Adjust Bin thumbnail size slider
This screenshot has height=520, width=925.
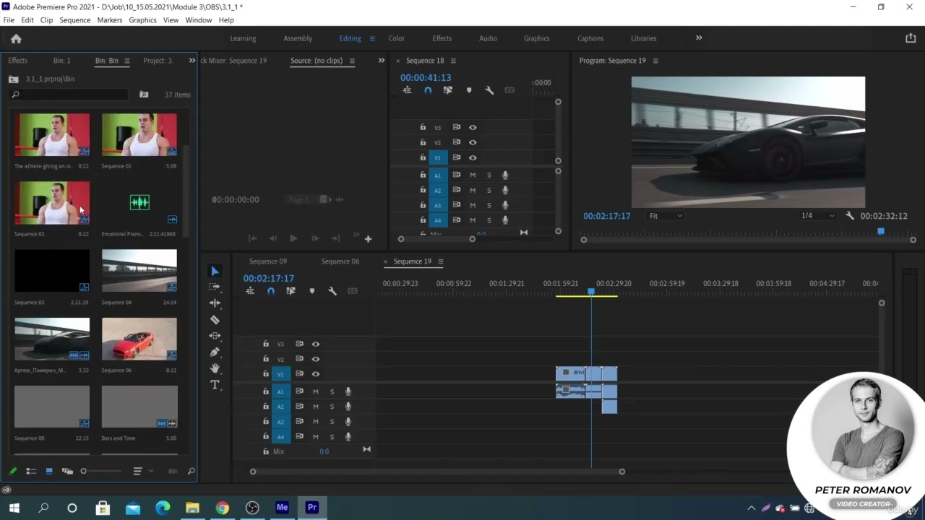tap(83, 471)
